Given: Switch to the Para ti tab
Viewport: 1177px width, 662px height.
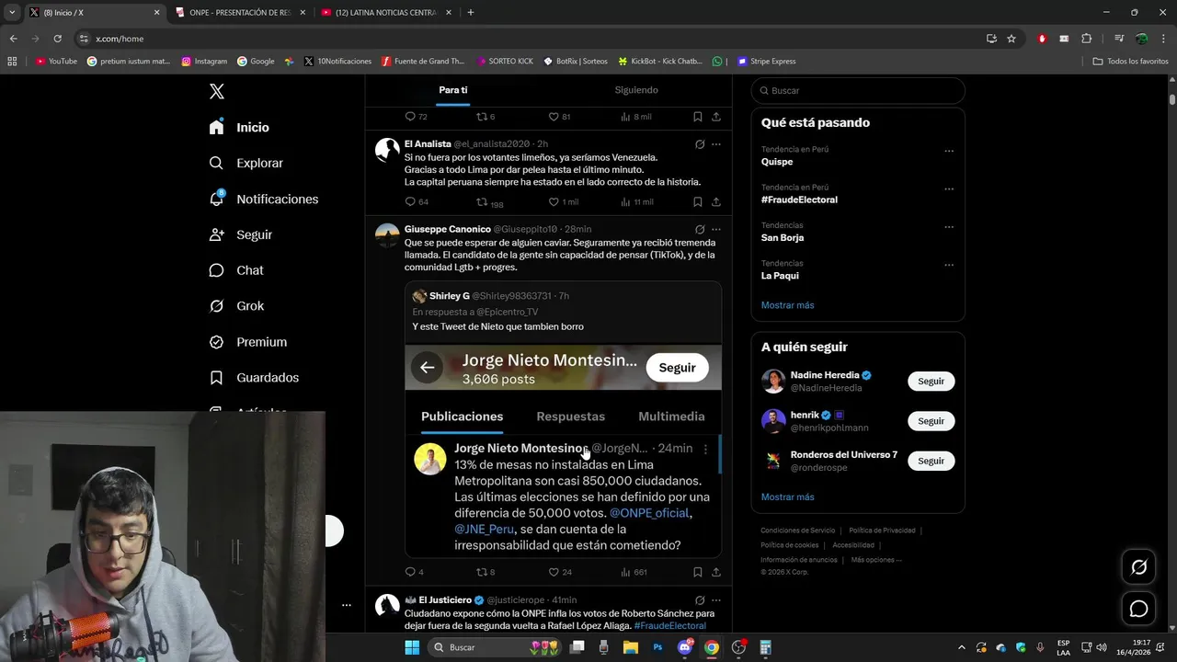Looking at the screenshot, I should pyautogui.click(x=452, y=90).
